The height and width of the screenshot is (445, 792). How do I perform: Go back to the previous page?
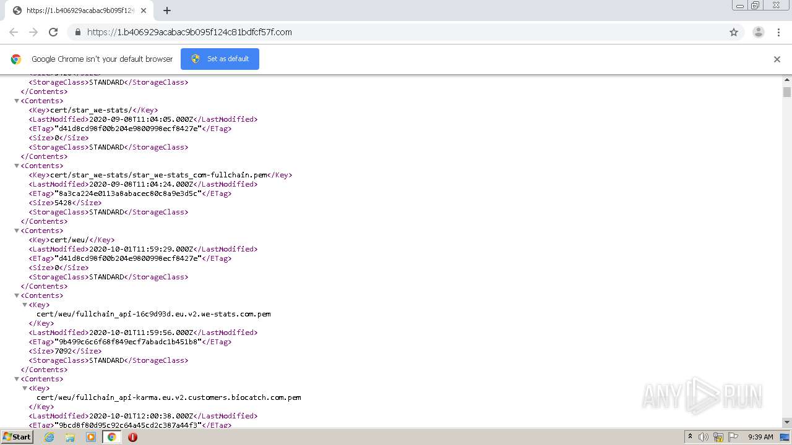point(14,32)
